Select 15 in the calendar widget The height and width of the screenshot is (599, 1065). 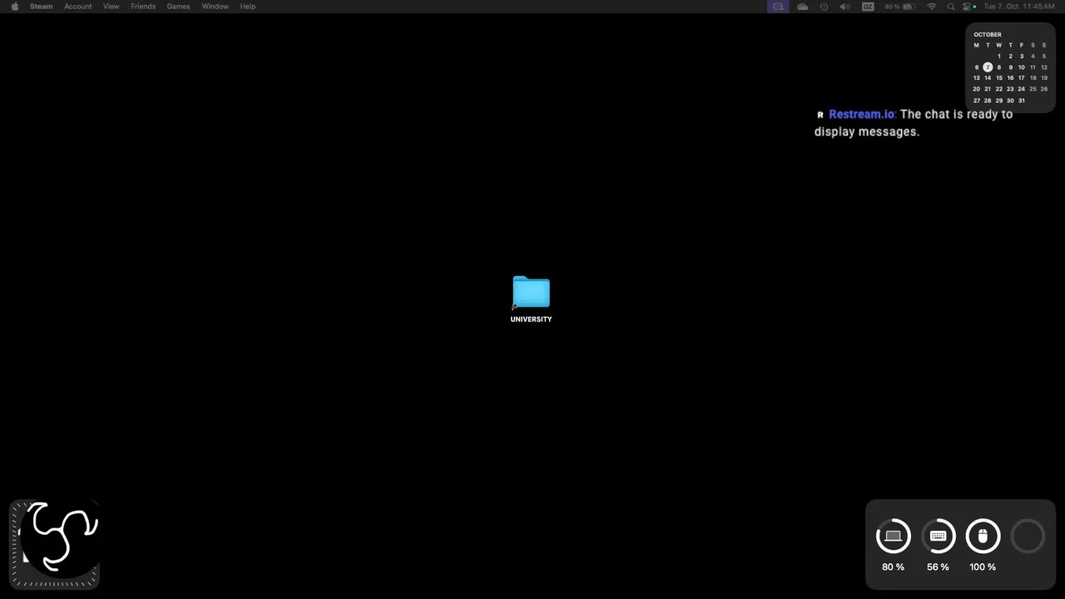coord(999,78)
